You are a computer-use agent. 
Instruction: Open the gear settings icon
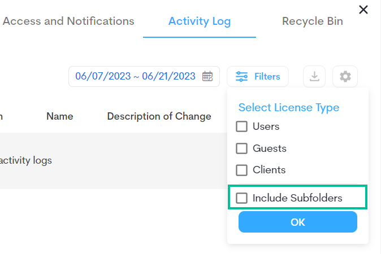345,77
